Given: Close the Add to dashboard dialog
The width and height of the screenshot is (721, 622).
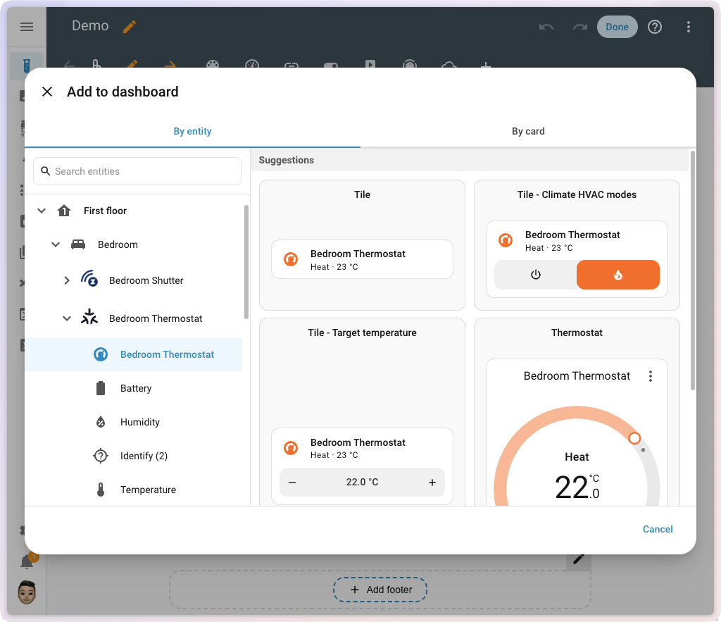Looking at the screenshot, I should (47, 92).
